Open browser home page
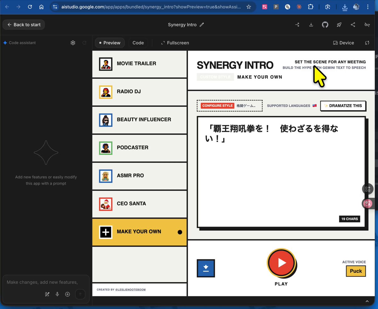 [x=41, y=7]
